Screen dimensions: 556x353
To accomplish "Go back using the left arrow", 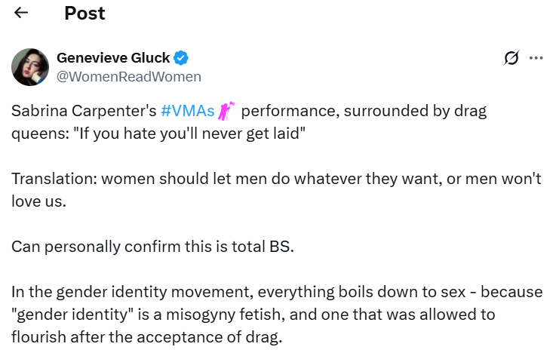I will coord(21,13).
